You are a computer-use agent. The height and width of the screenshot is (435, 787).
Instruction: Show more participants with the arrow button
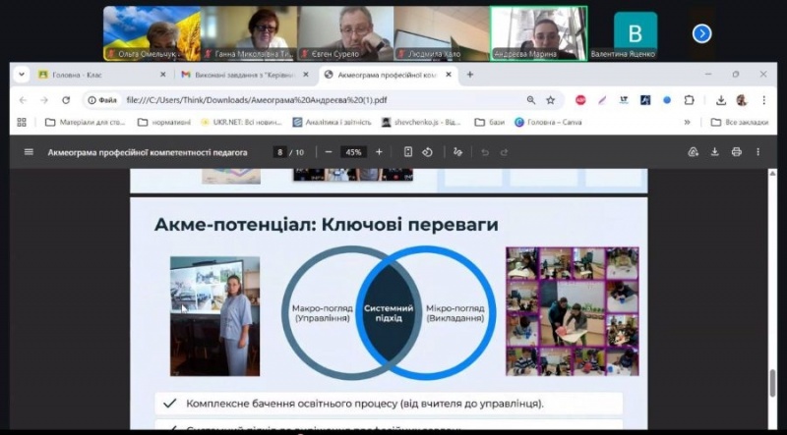pos(701,33)
